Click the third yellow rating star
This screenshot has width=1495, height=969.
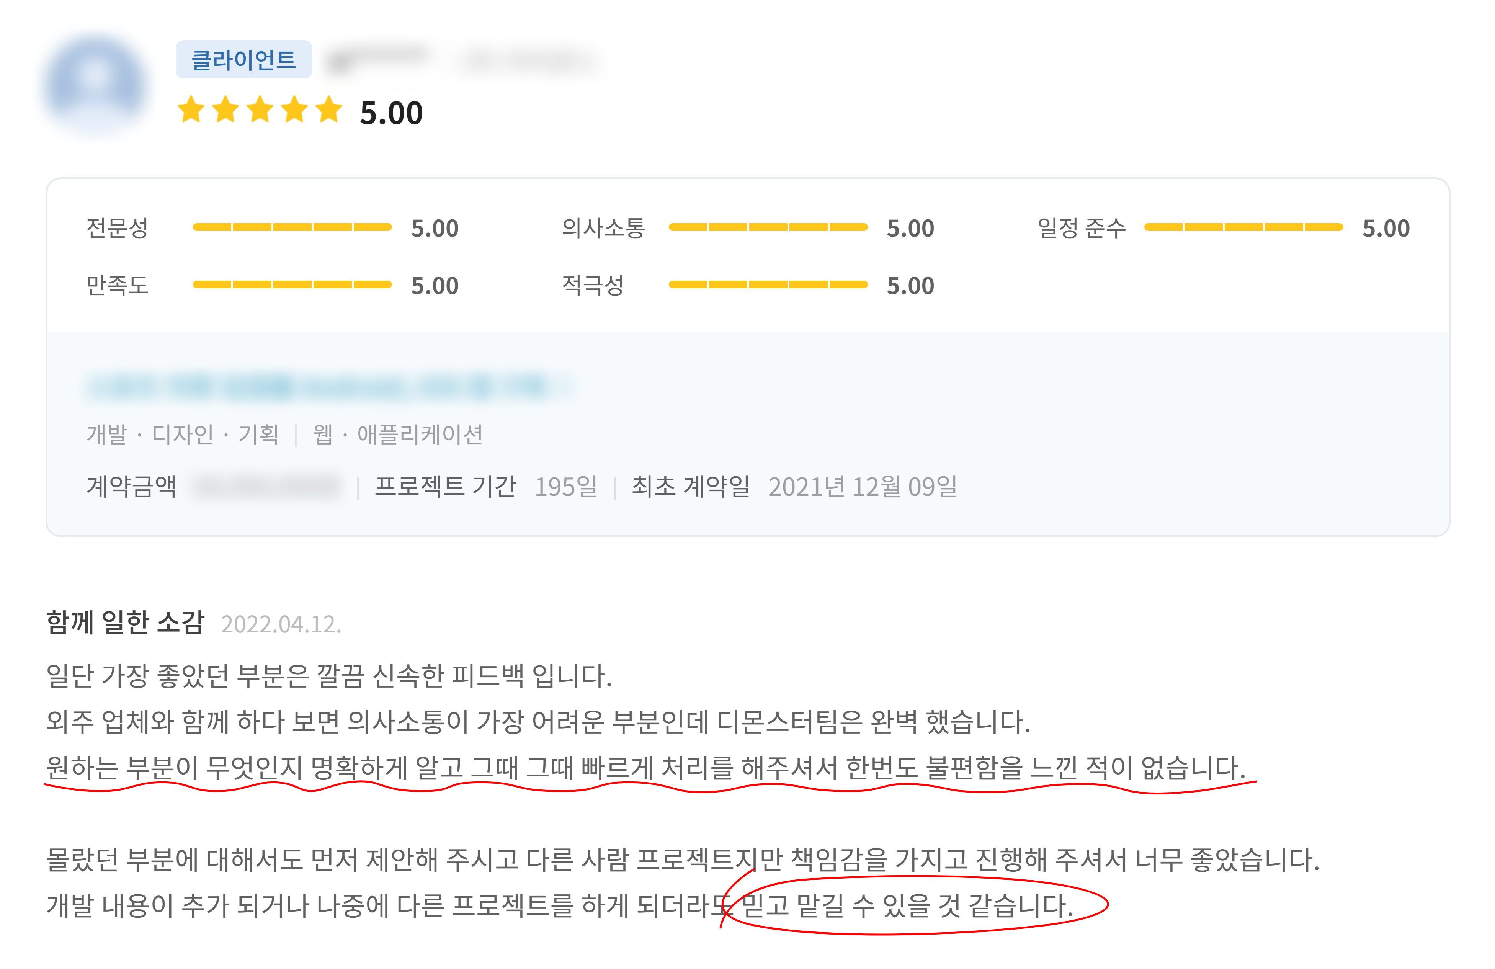260,110
